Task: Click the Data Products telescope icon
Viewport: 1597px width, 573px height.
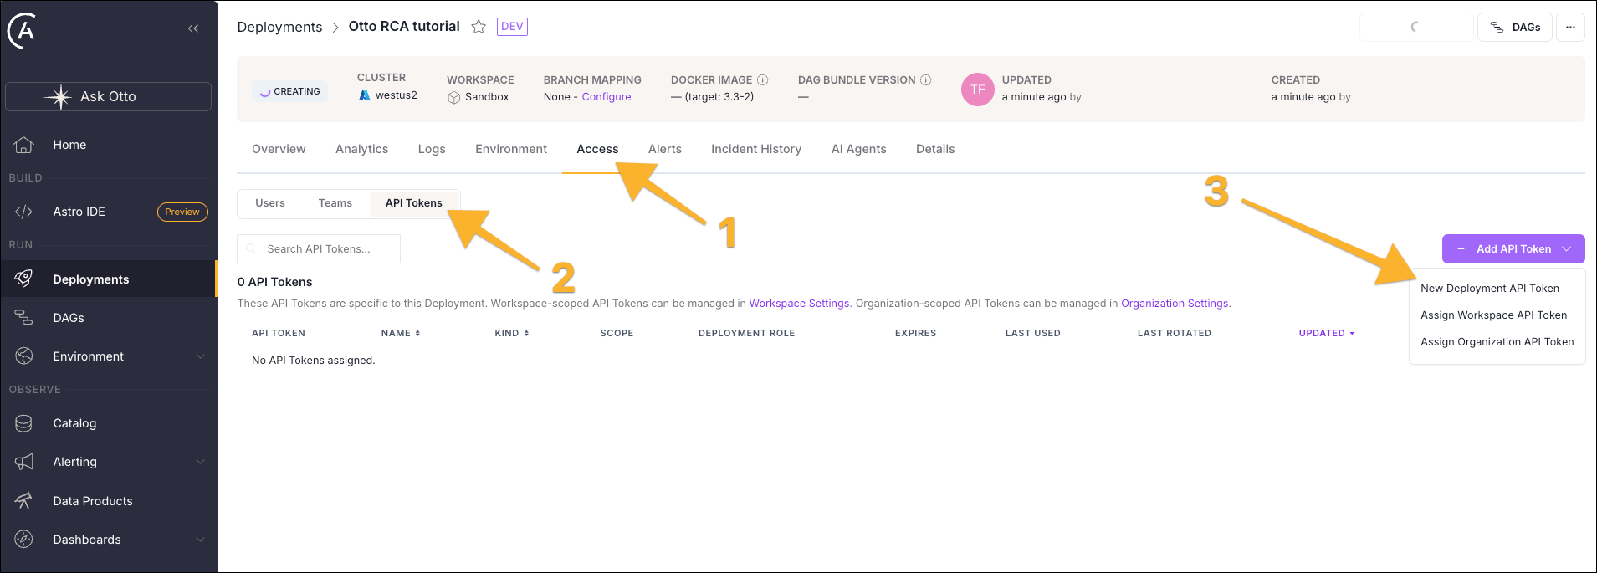Action: point(23,500)
